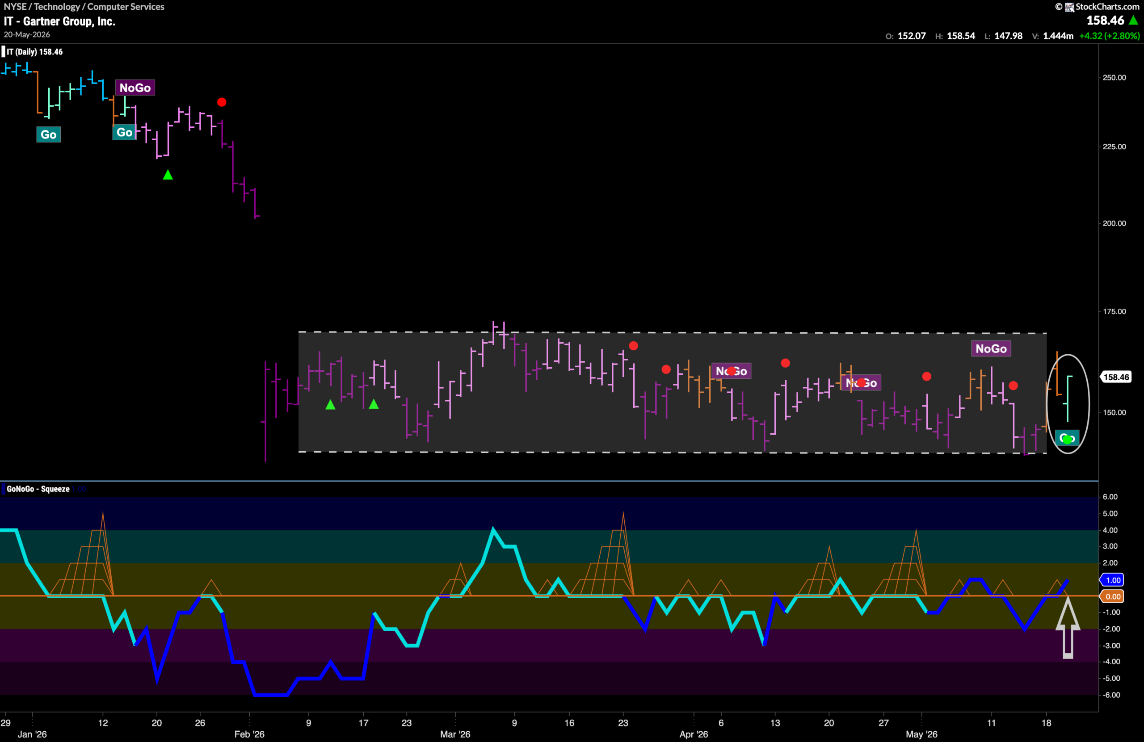Click the open value 152.07

(911, 36)
